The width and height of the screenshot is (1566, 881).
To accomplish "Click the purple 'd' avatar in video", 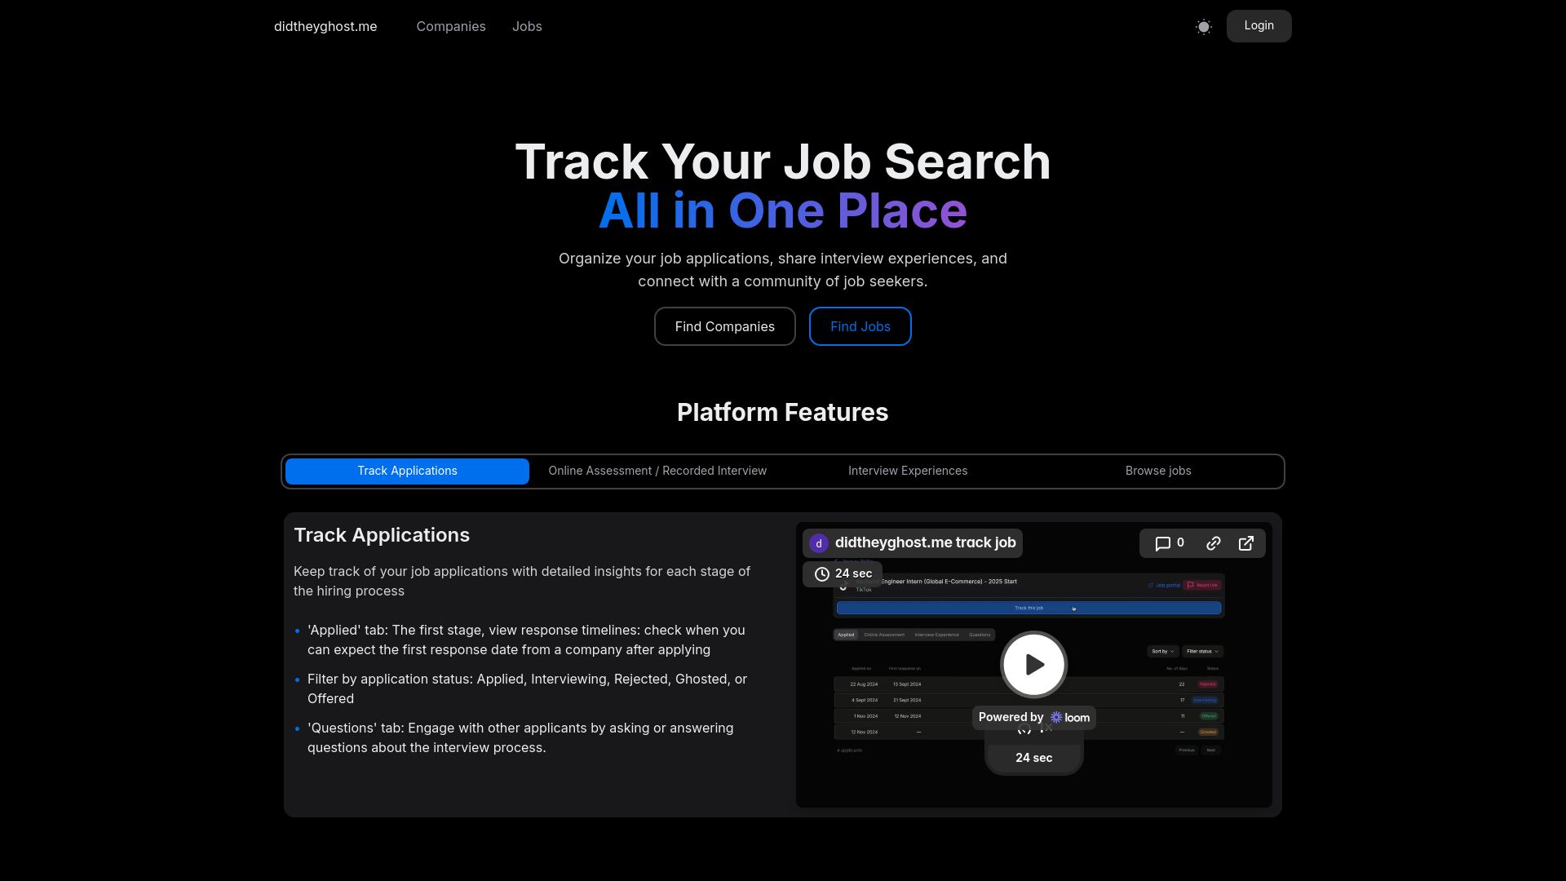I will point(819,543).
